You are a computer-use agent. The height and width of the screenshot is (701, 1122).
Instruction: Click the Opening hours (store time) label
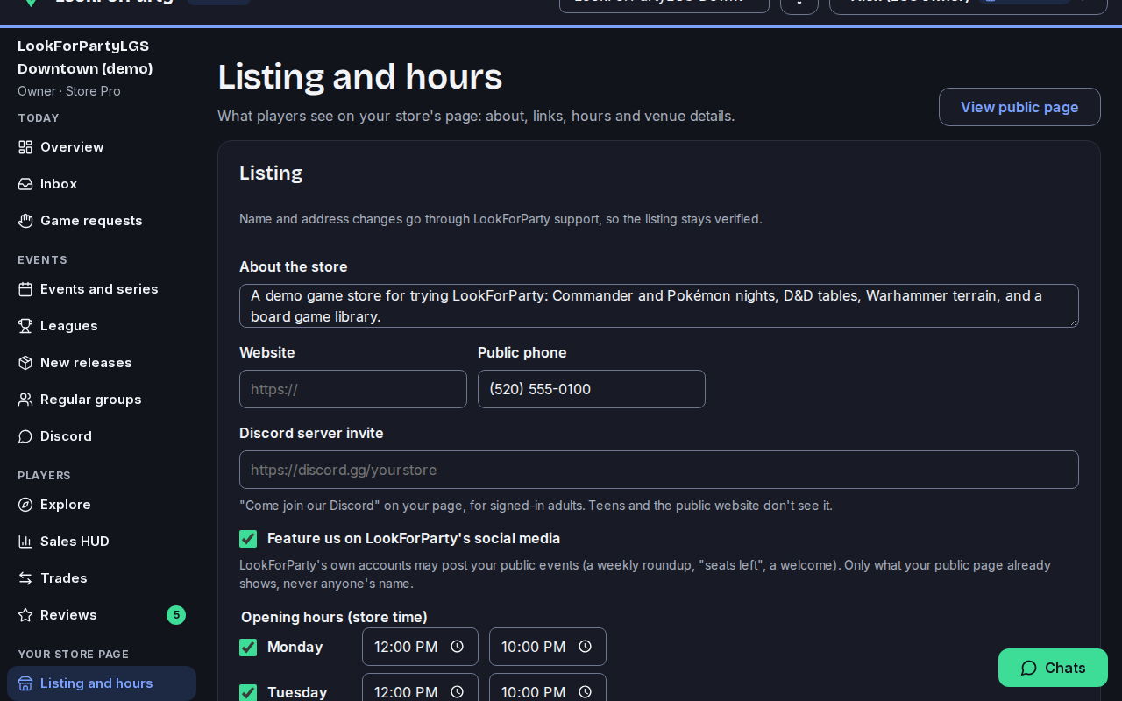[x=334, y=617]
